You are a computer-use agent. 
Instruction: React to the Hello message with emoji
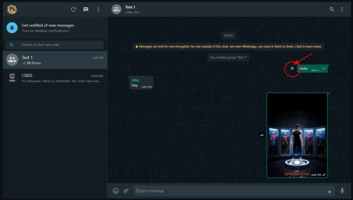click(x=292, y=68)
